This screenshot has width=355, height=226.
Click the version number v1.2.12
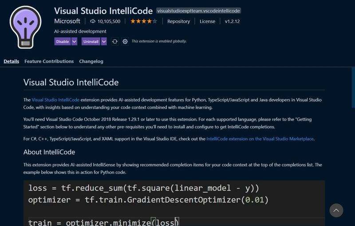[x=232, y=21]
